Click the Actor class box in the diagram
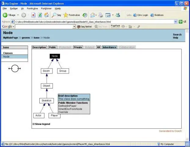The image size is (190, 147). point(39,115)
